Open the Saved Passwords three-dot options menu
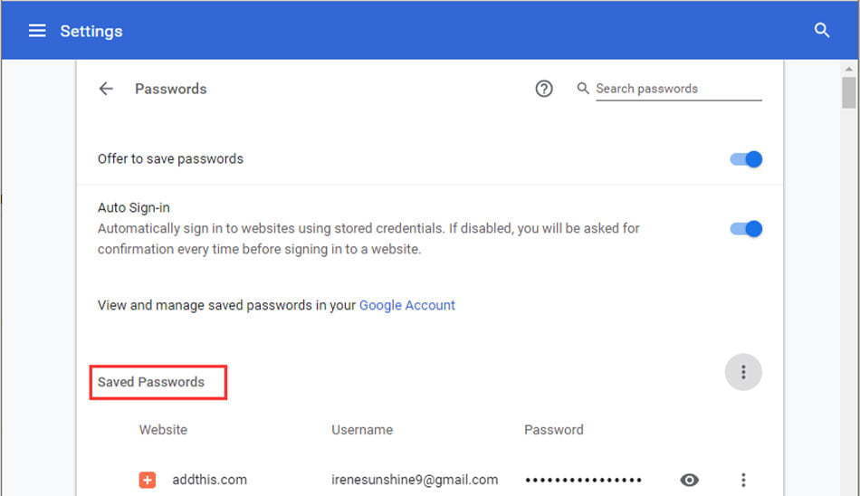860x496 pixels. point(743,373)
